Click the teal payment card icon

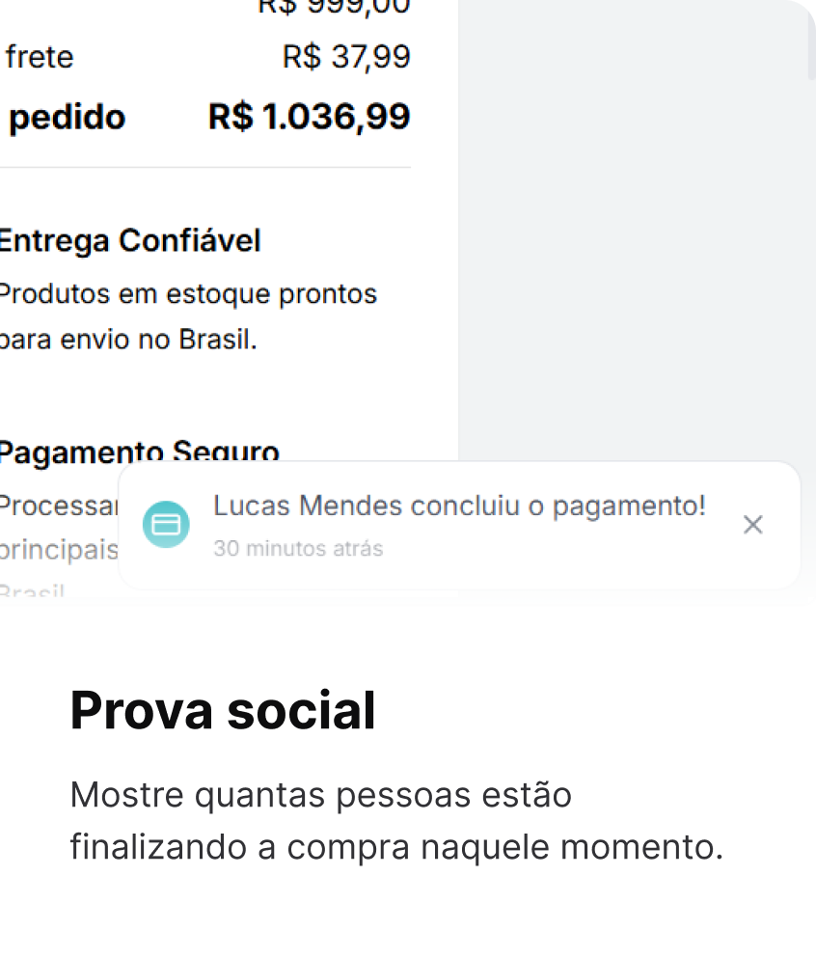point(166,525)
